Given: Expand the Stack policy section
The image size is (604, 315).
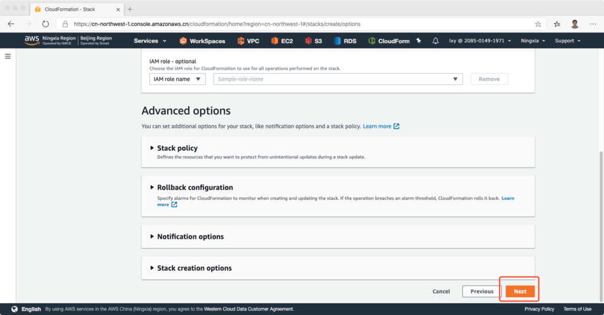Looking at the screenshot, I should point(177,148).
